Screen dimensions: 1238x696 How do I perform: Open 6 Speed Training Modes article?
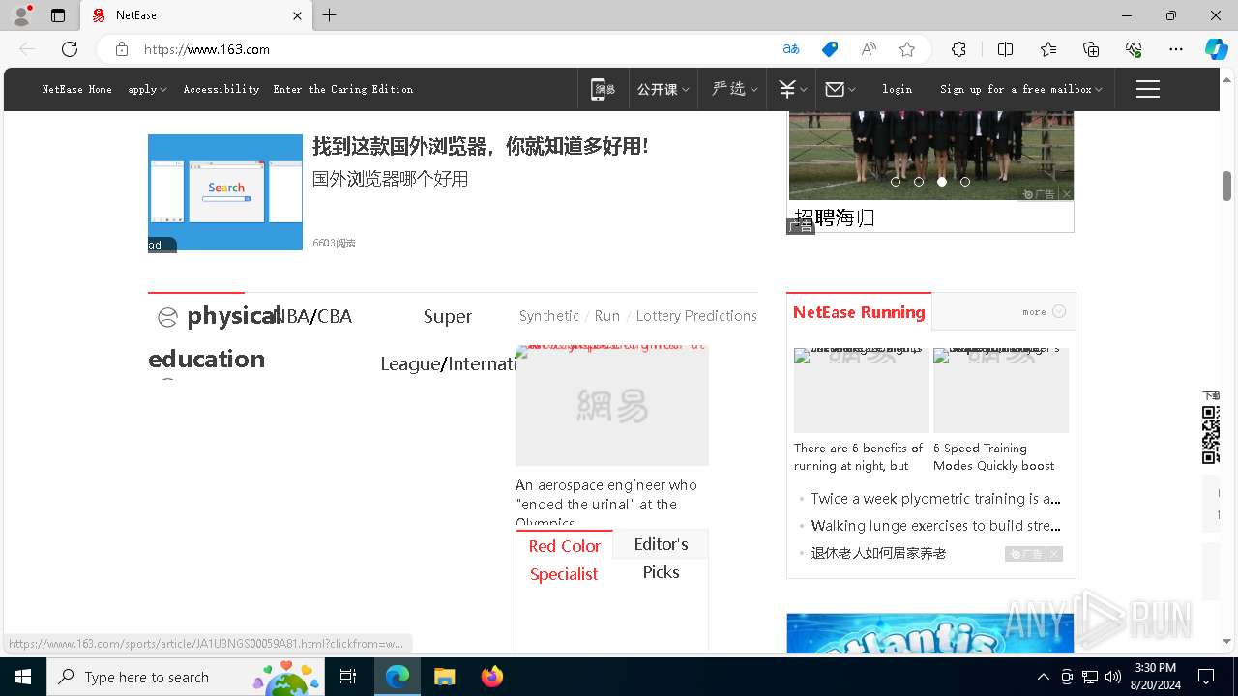(x=994, y=457)
